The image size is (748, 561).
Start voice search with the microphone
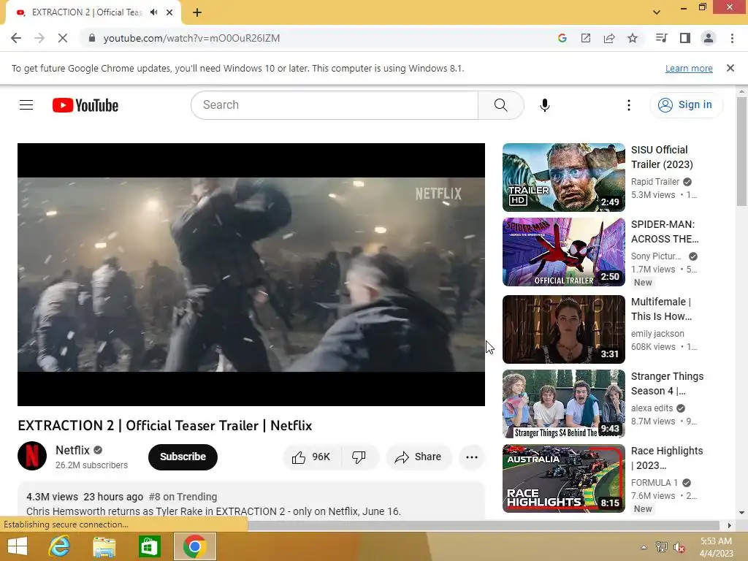(545, 105)
